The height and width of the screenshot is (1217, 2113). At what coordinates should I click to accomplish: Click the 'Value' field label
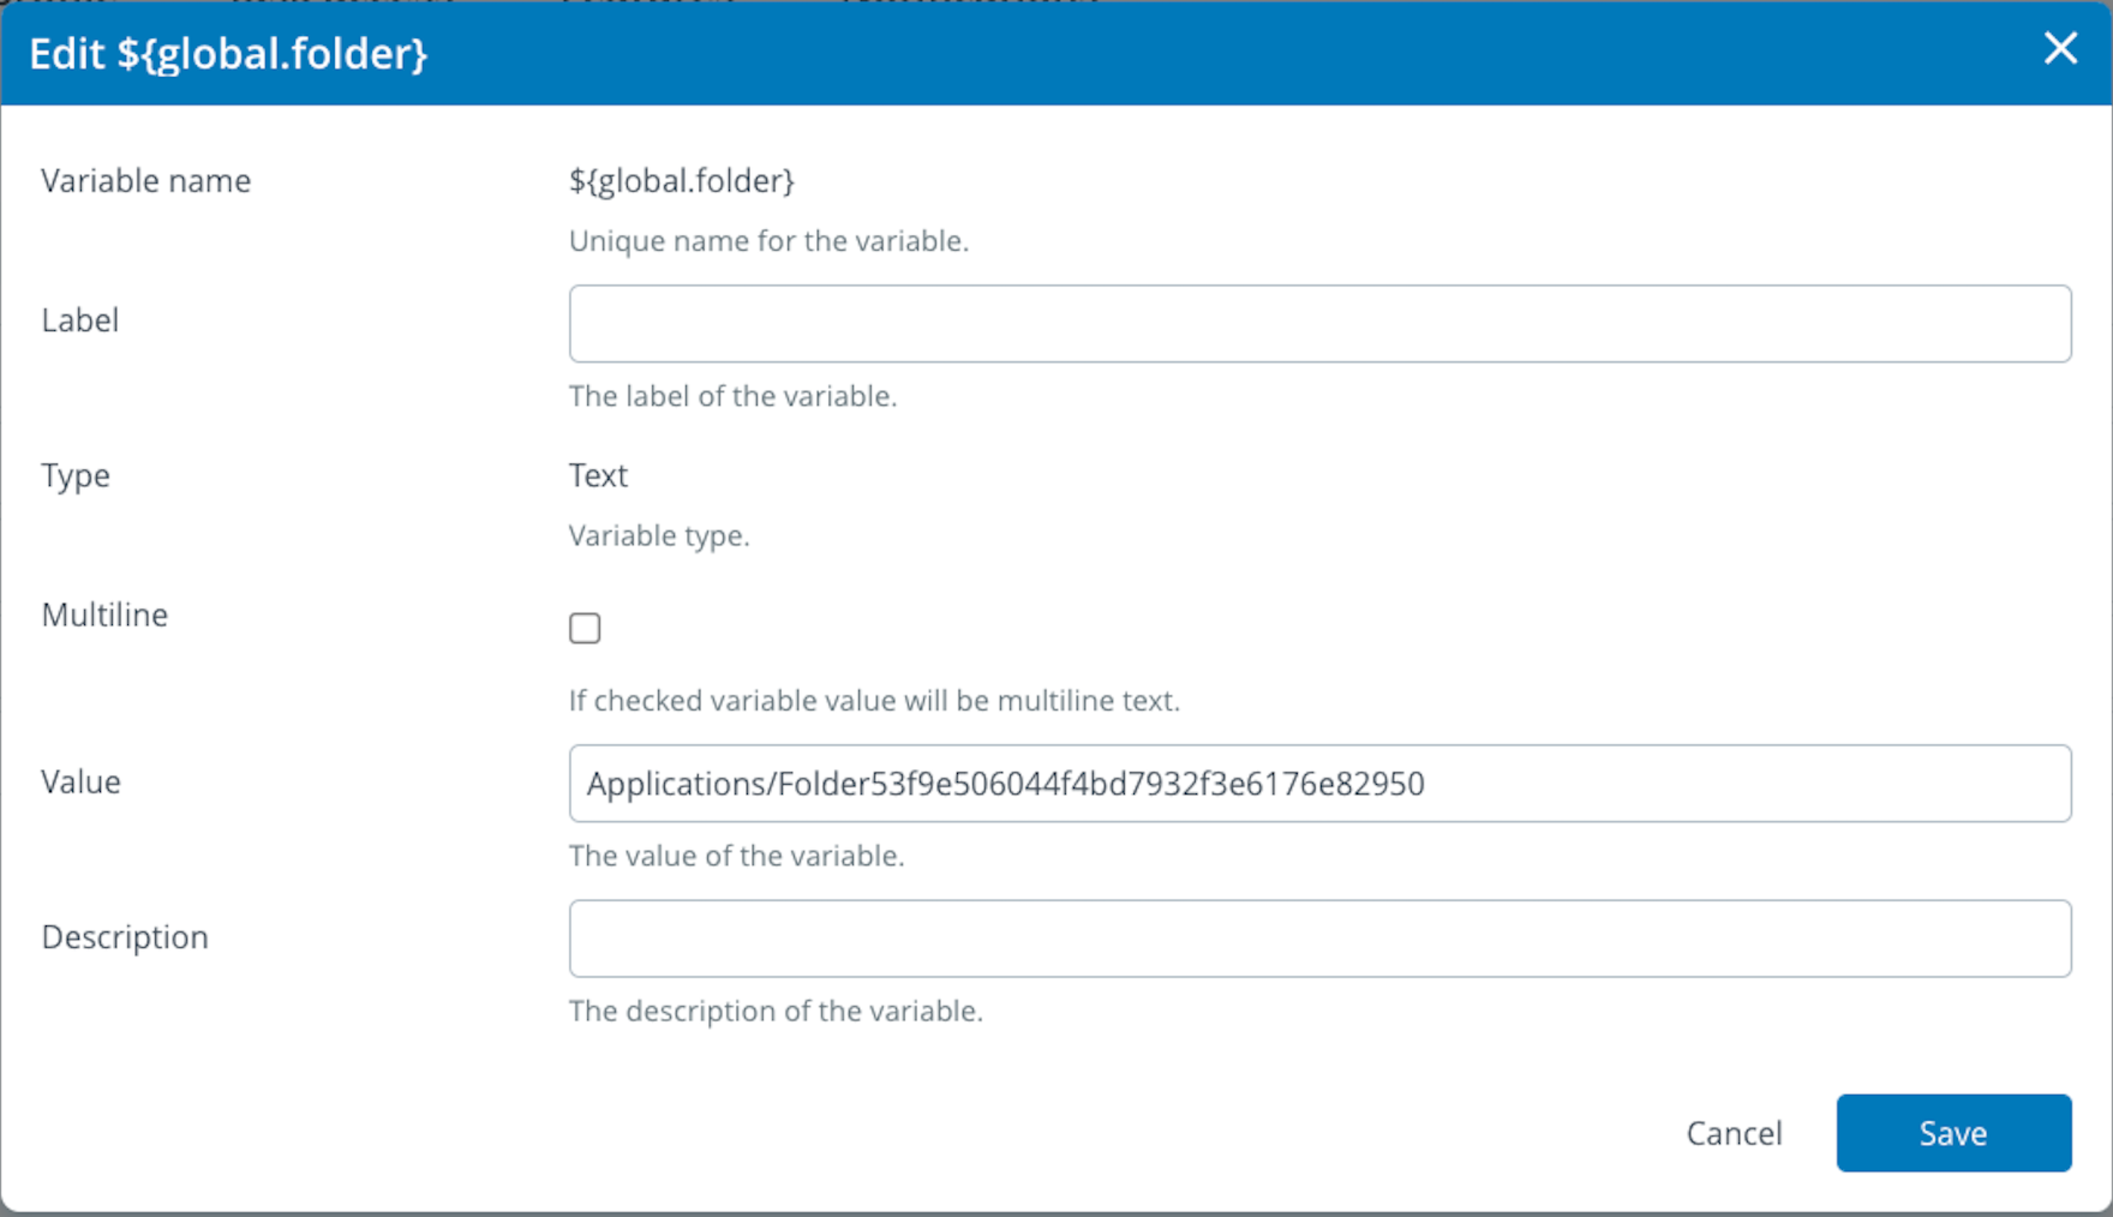(x=81, y=781)
